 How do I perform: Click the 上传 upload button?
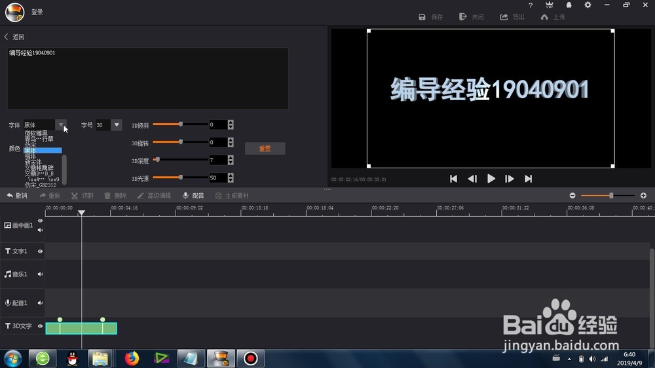pos(553,17)
